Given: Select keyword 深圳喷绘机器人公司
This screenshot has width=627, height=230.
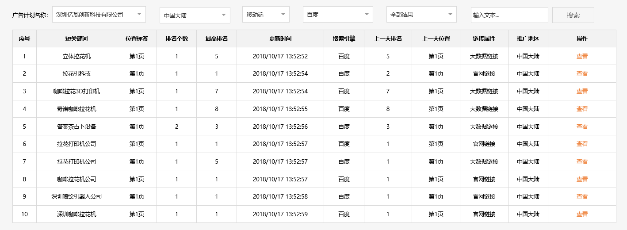Looking at the screenshot, I should coord(76,196).
